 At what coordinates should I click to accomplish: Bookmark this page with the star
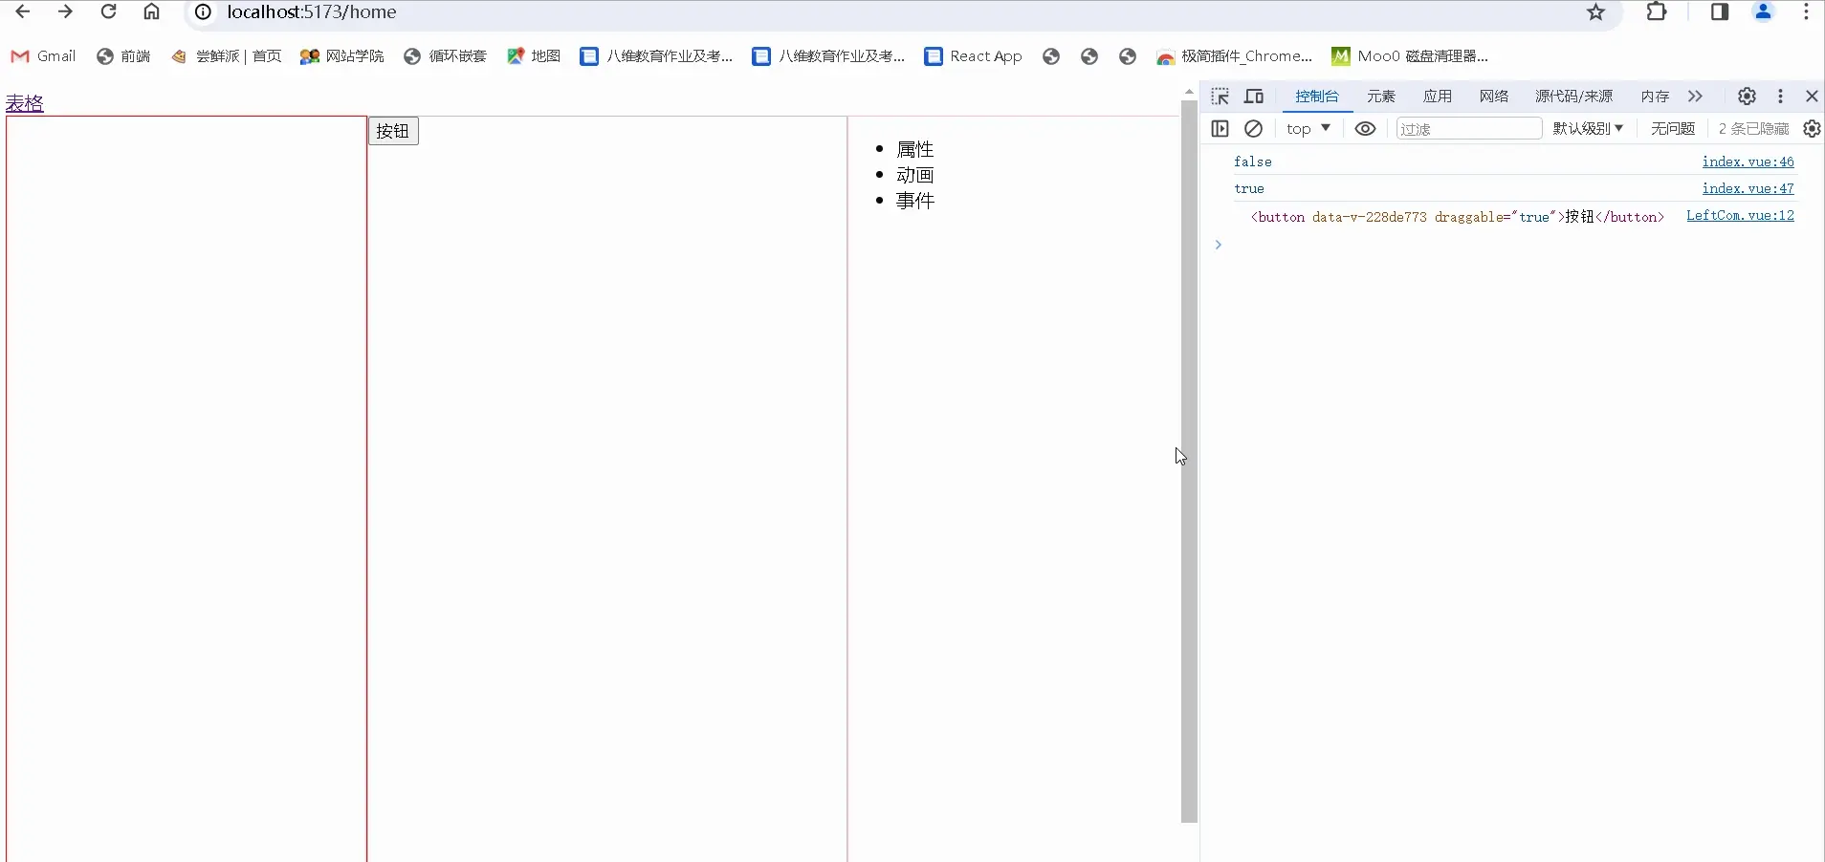(1595, 12)
